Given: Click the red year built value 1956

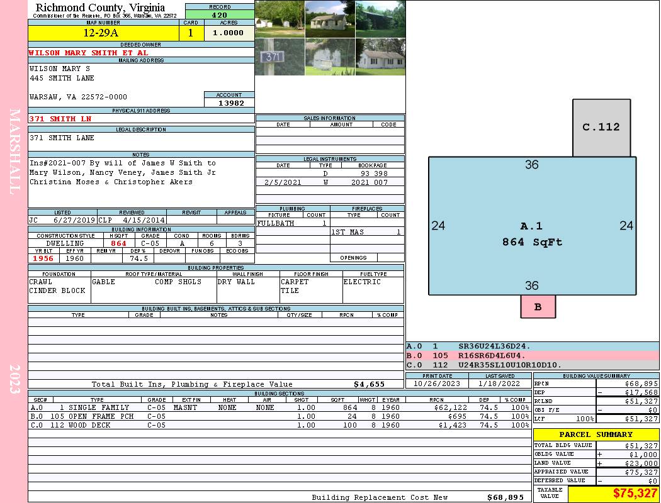Looking at the screenshot, I should pyautogui.click(x=43, y=258).
